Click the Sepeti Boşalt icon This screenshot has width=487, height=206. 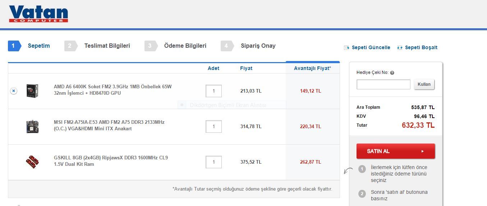(x=400, y=48)
